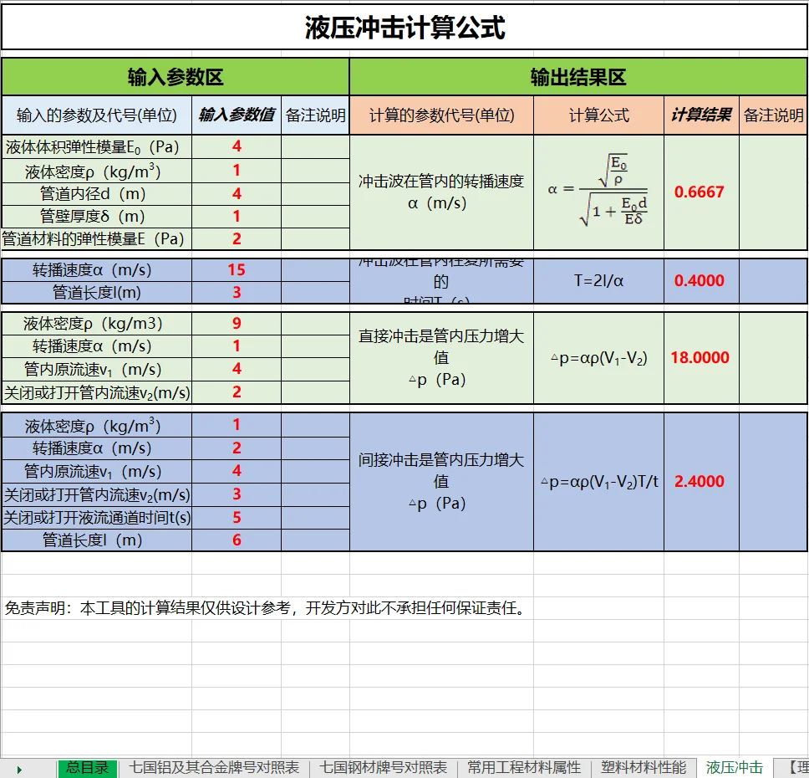Click the 管道内径 input value cell
This screenshot has width=809, height=778.
[237, 192]
